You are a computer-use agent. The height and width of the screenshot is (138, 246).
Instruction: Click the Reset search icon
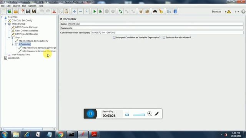(x=161, y=11)
